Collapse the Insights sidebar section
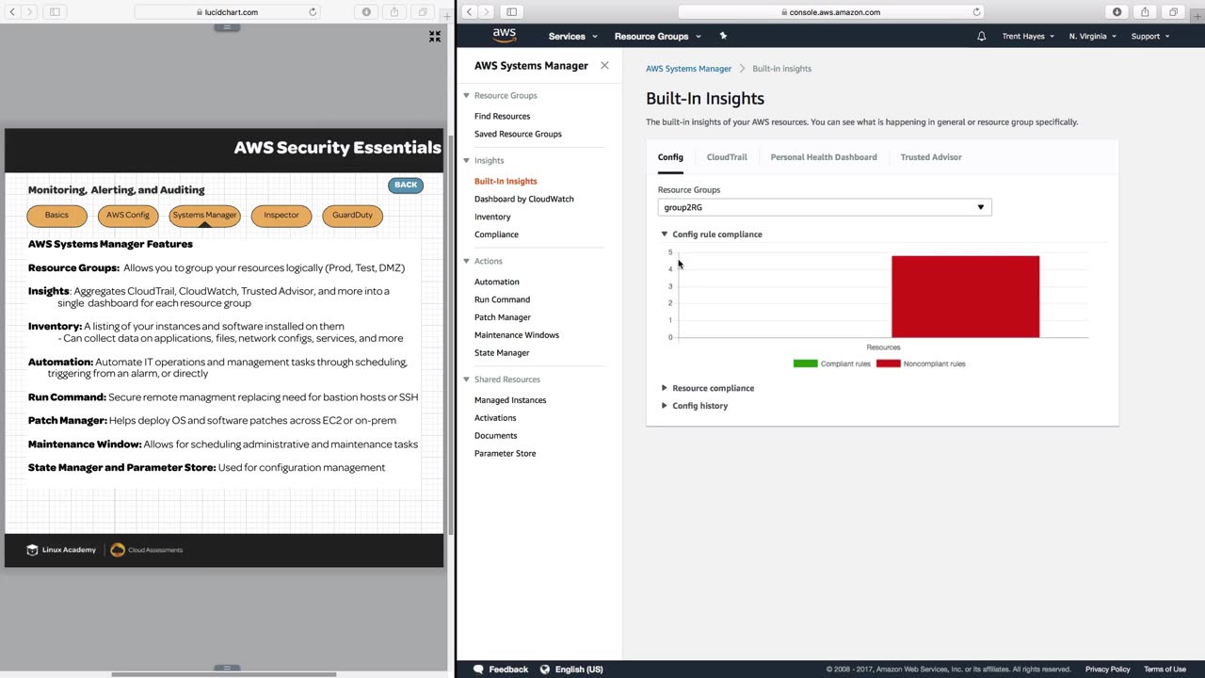1205x678 pixels. coord(466,160)
